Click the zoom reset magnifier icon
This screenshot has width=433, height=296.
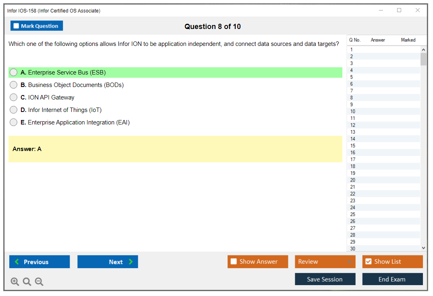(x=27, y=282)
